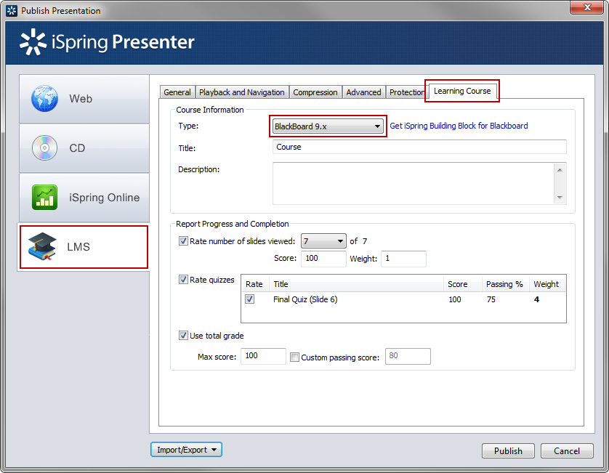Click the slides Score field showing 100

[323, 259]
